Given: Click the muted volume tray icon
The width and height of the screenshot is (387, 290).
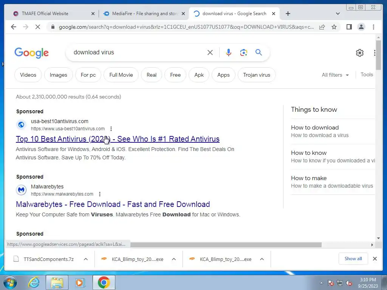Looking at the screenshot, I should 349,283.
